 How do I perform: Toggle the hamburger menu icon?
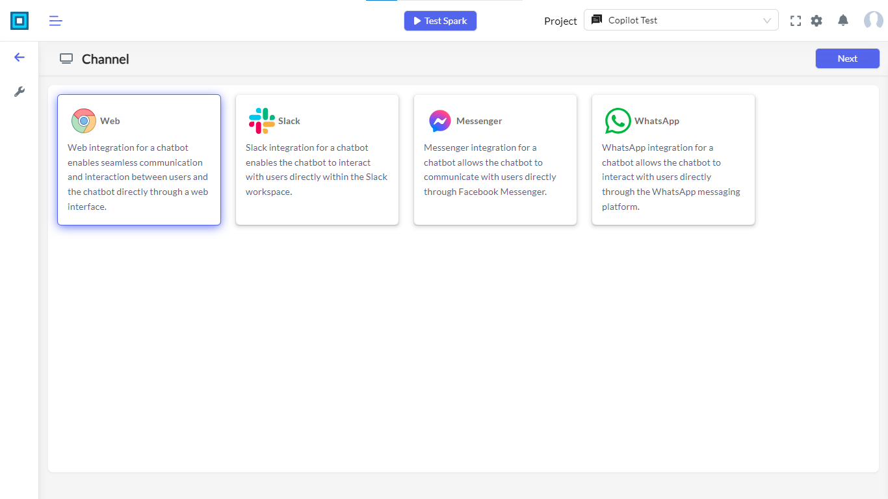point(56,21)
